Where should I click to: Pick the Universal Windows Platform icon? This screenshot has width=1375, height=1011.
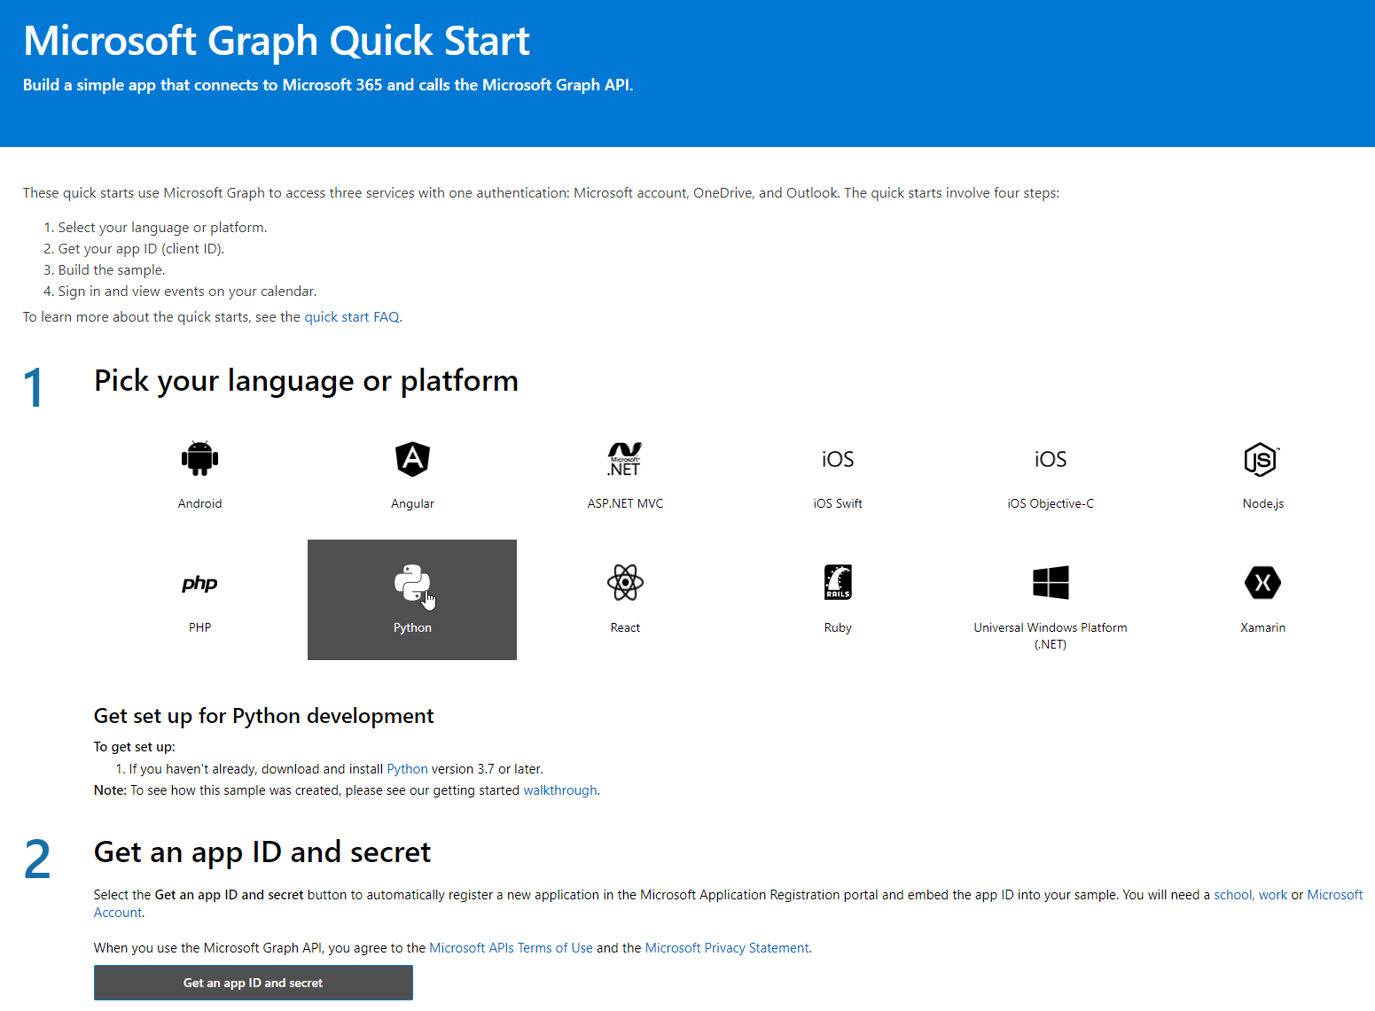coord(1051,583)
